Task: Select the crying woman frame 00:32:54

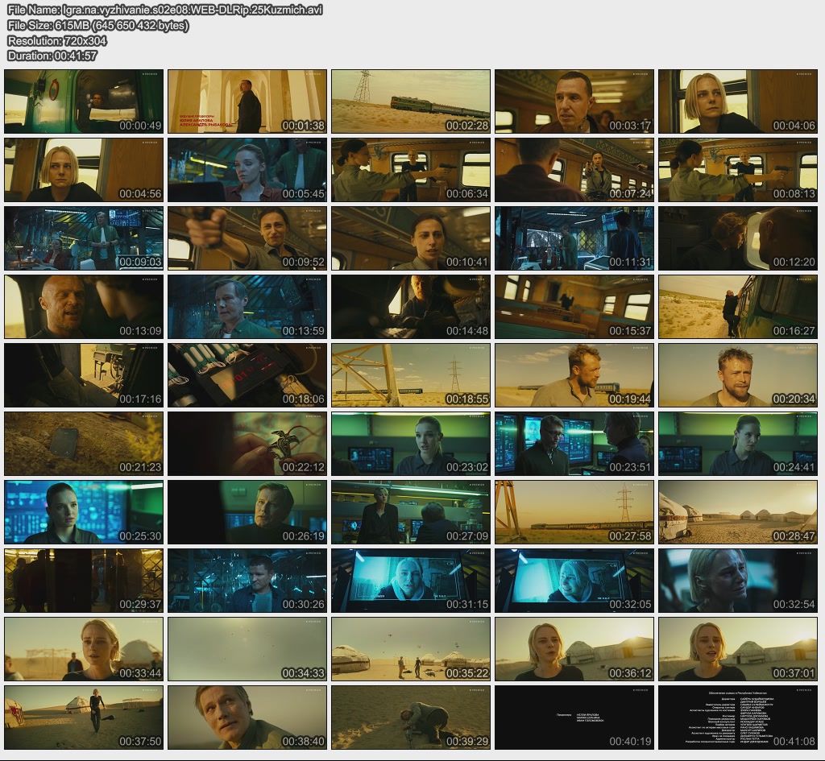Action: click(x=738, y=581)
